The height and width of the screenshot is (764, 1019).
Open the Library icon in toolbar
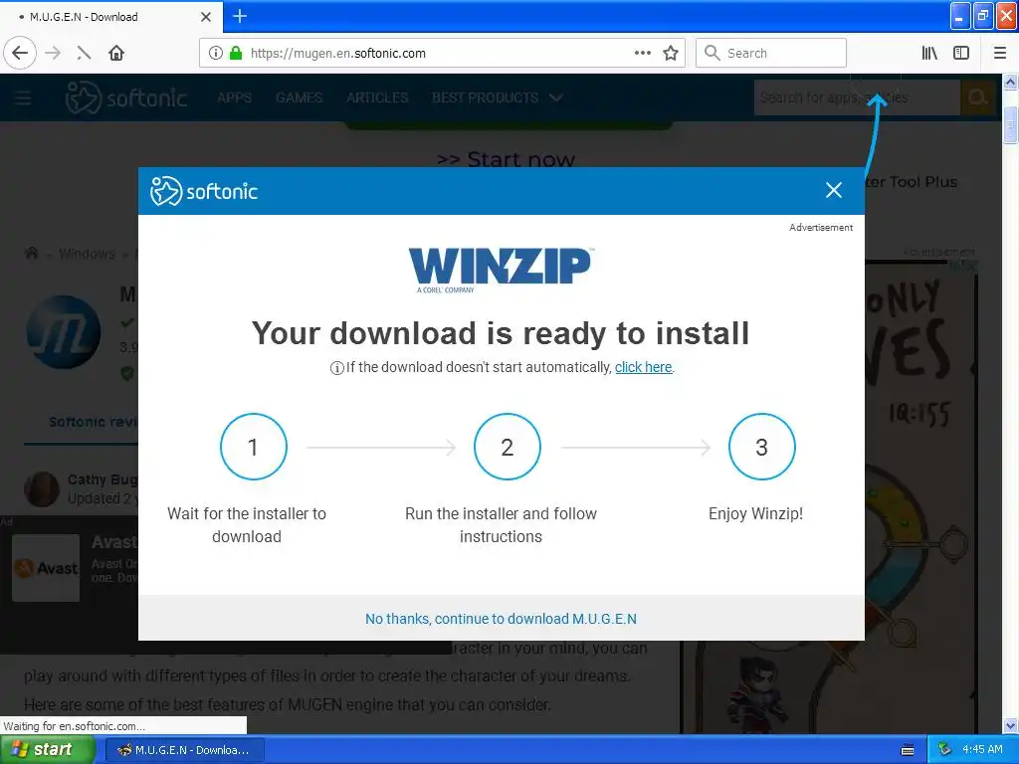point(929,53)
